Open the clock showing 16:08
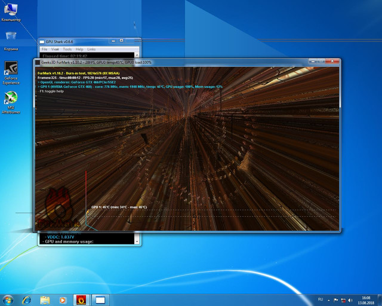This screenshot has height=306, width=382. click(366, 300)
